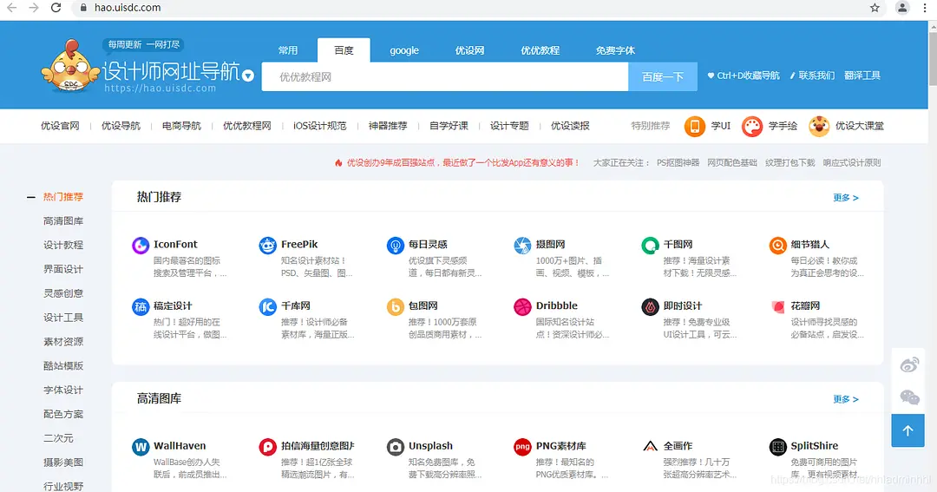Viewport: 937px width, 492px height.
Task: Focus the 优优教程网 search input field
Action: point(444,77)
